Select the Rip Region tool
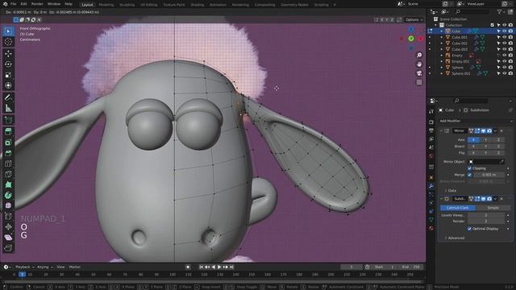 [x=8, y=248]
